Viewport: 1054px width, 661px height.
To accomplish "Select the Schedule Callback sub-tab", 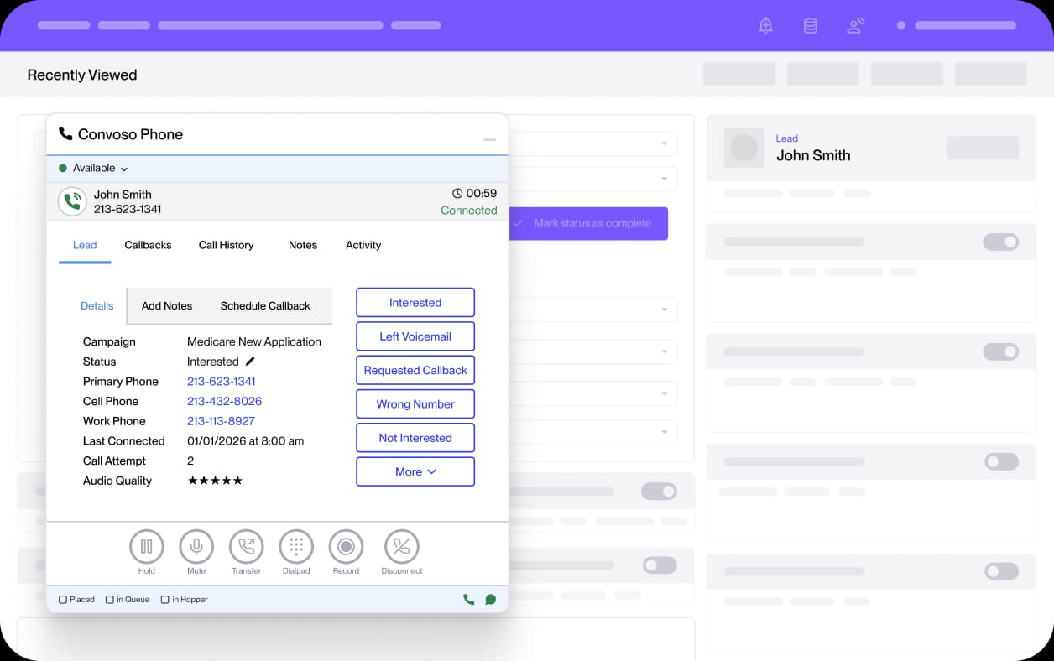I will [x=265, y=306].
